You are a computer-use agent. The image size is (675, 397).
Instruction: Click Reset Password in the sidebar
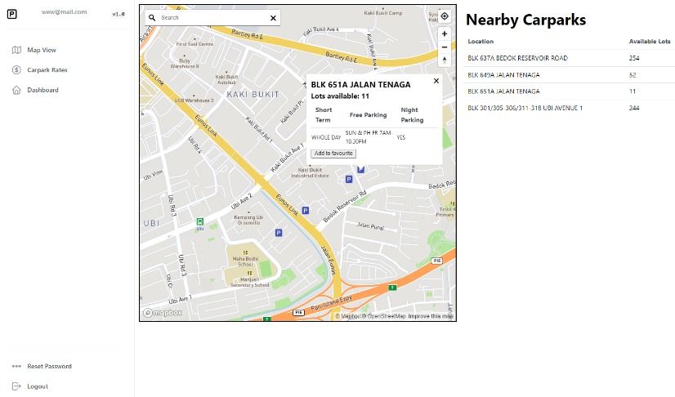[x=49, y=366]
